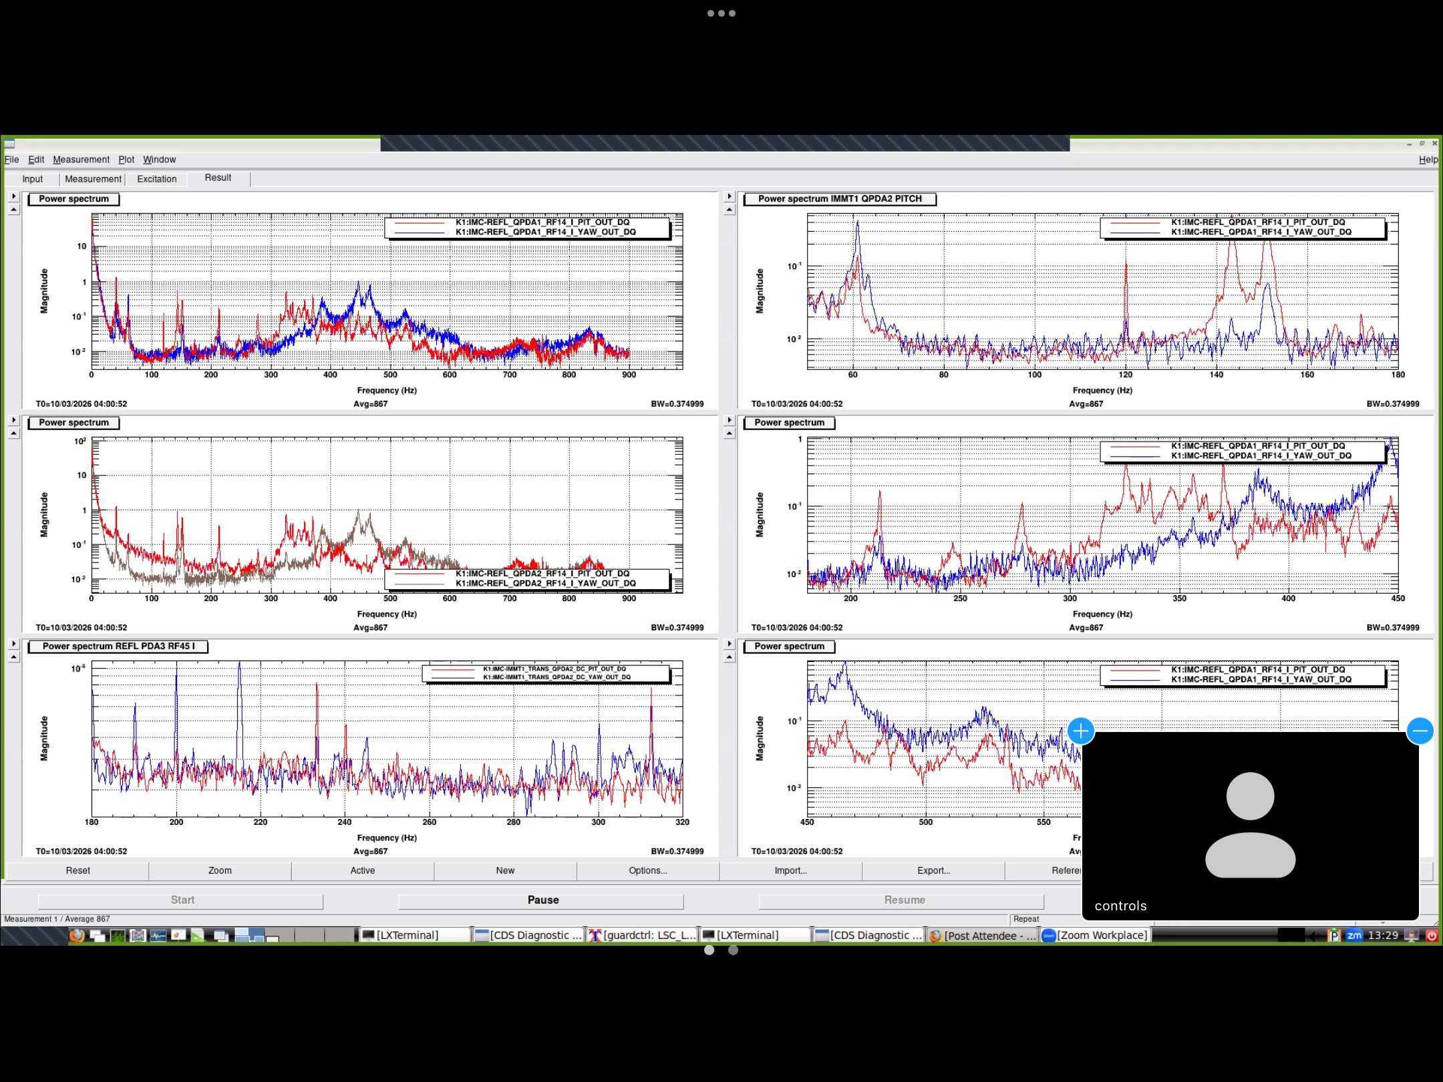This screenshot has width=1443, height=1082.
Task: Click the red power icon in system tray
Action: click(1431, 935)
